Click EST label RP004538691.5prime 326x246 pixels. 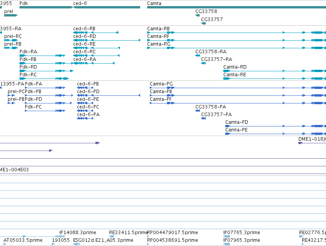click(x=172, y=240)
